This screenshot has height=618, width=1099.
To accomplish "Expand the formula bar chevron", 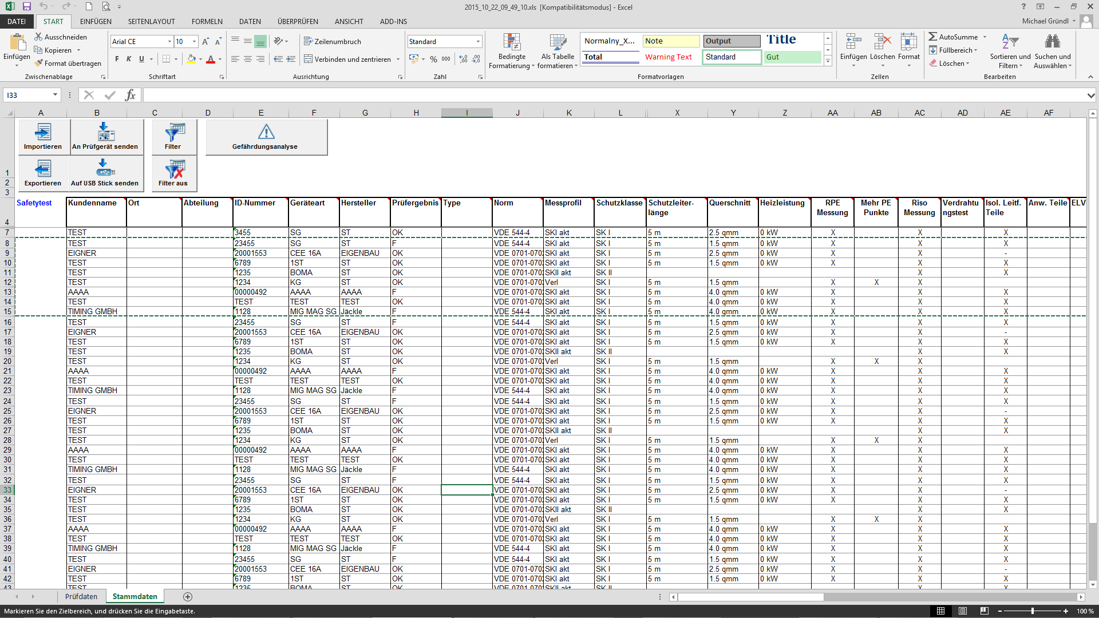I will pyautogui.click(x=1091, y=96).
